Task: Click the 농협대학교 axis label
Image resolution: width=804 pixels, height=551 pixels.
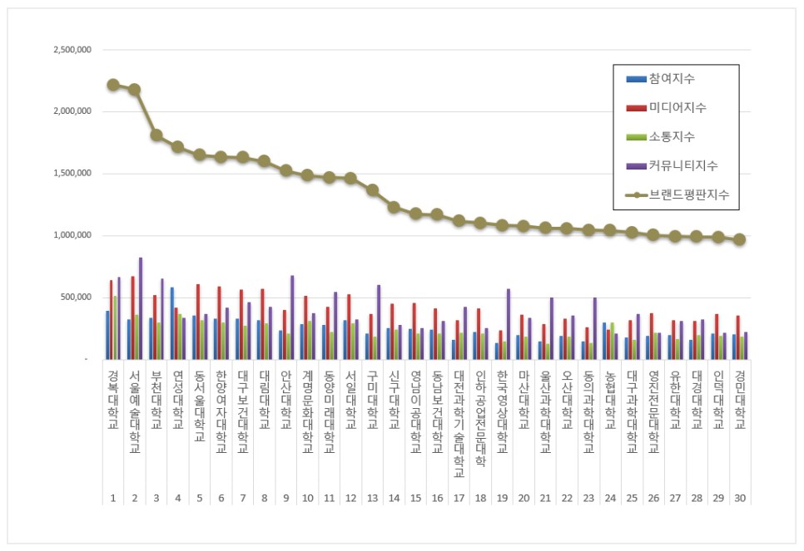Action: (610, 400)
